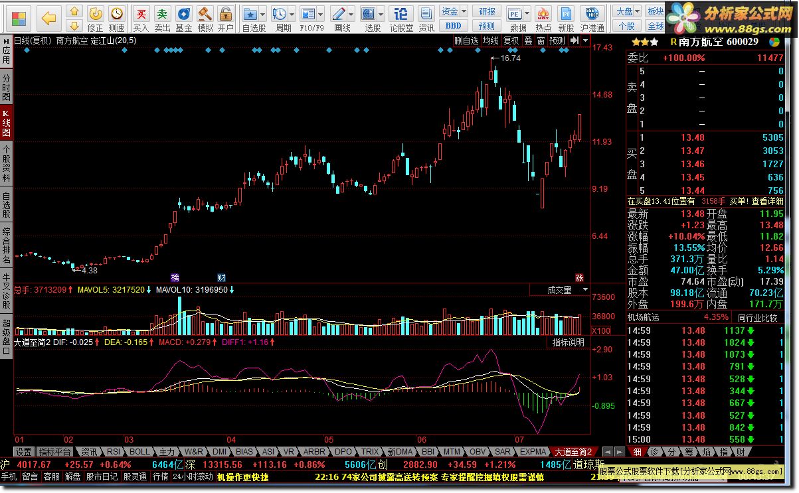Click the 股市日记 bottom button
Image resolution: width=799 pixels, height=493 pixels.
click(102, 476)
